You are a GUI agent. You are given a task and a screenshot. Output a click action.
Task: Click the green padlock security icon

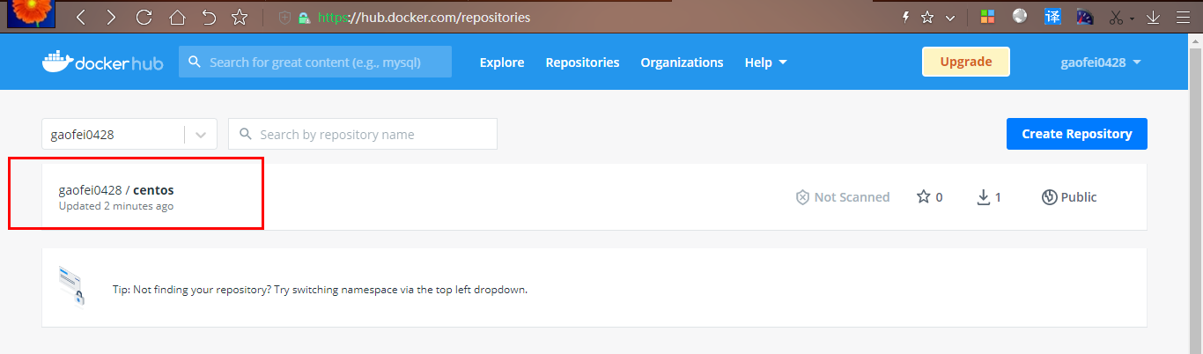click(x=304, y=18)
